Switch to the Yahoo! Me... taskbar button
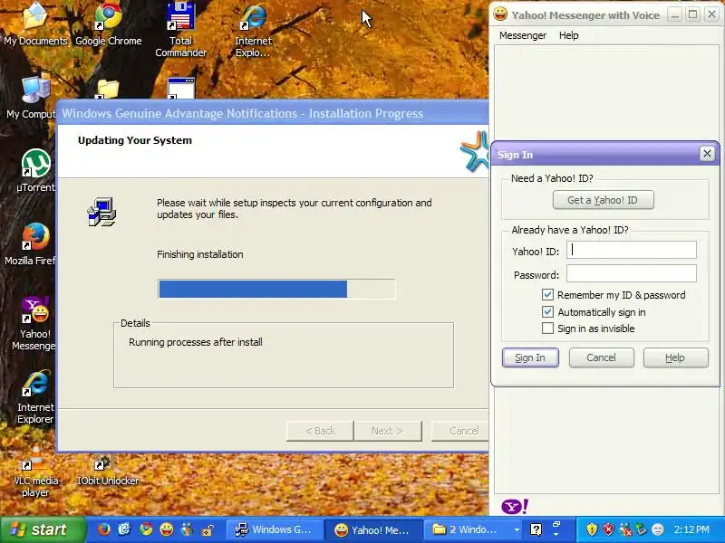The height and width of the screenshot is (543, 725). 373,529
